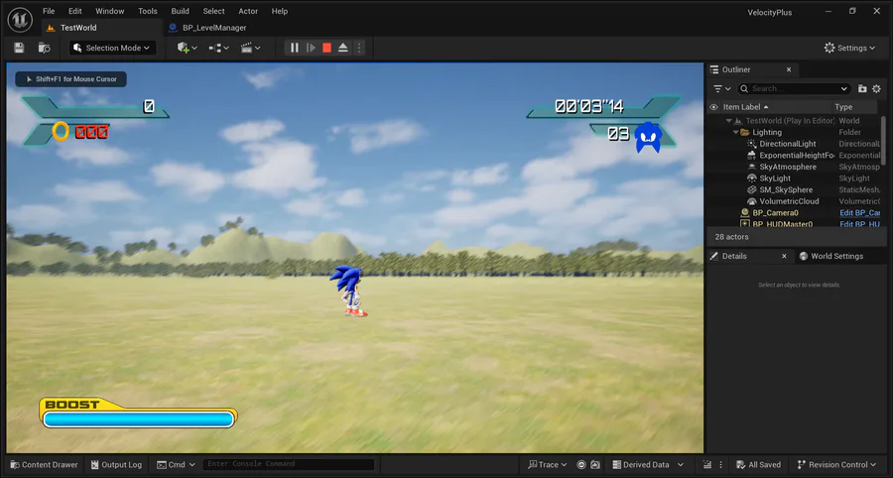Open the Output Log
The height and width of the screenshot is (478, 893).
pos(117,465)
